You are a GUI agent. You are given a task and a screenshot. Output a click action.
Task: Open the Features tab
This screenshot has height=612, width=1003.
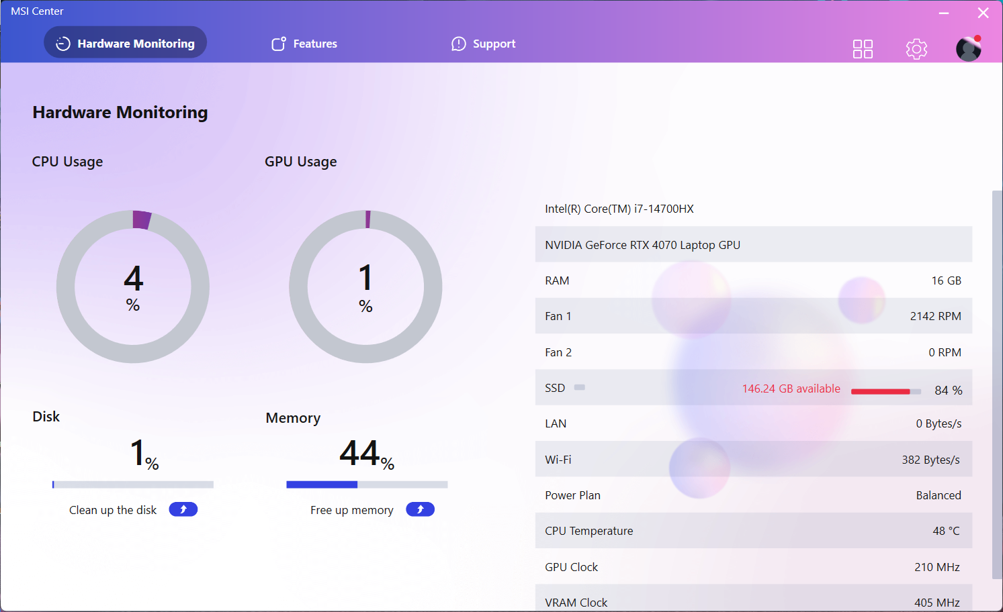coord(314,44)
